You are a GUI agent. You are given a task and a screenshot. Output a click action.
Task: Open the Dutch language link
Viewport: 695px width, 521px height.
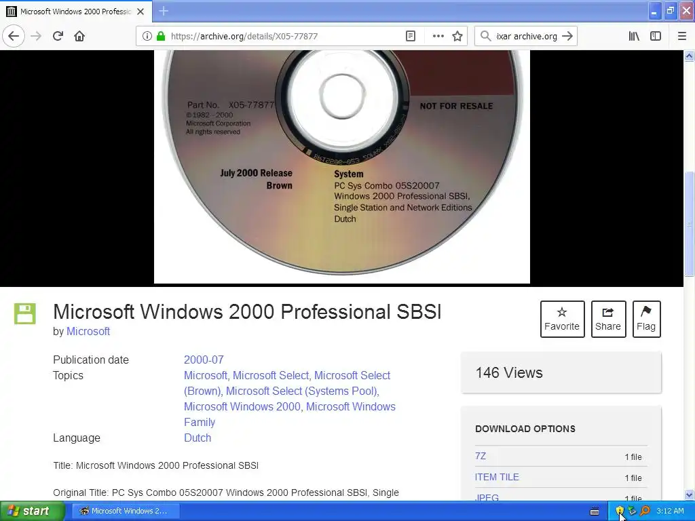click(x=198, y=438)
